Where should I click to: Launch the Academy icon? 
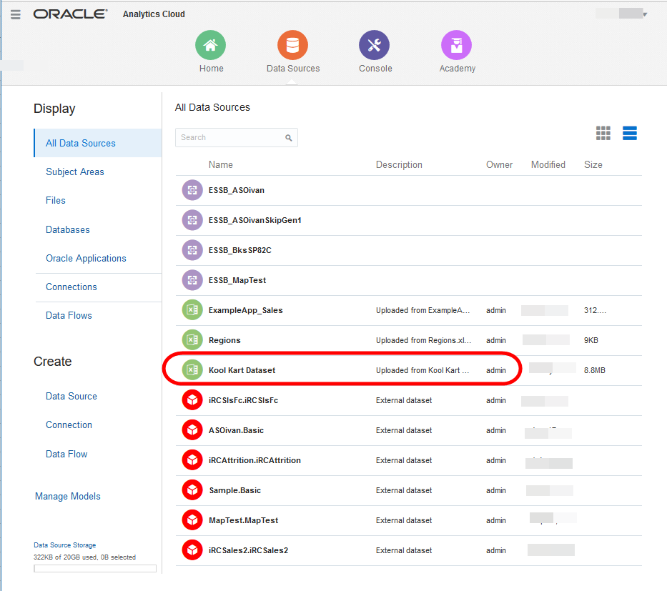(x=457, y=44)
